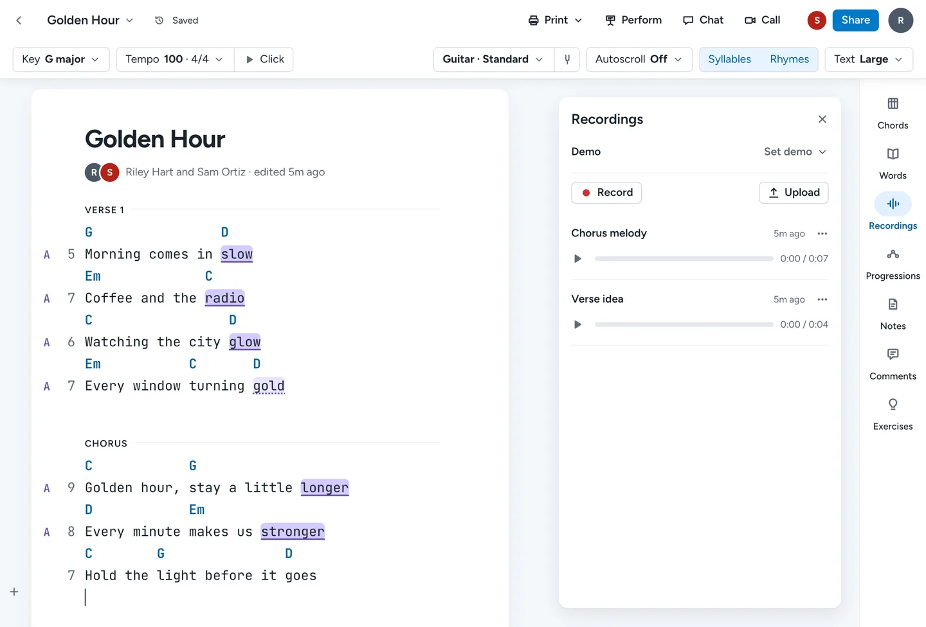This screenshot has width=926, height=627.
Task: Open the Words sidebar panel
Action: click(893, 164)
